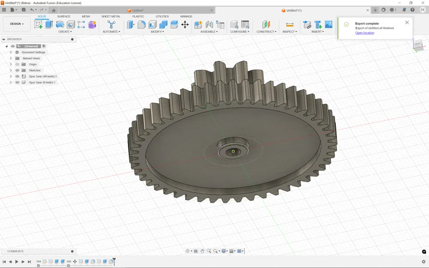Viewport: 429px width, 268px height.
Task: Click the Zoom magnifier in the navigation bar
Action: [x=209, y=251]
